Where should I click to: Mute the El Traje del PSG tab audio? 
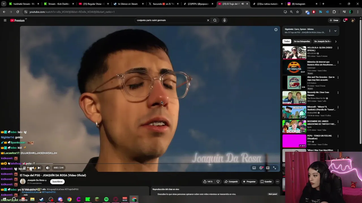pos(242,4)
